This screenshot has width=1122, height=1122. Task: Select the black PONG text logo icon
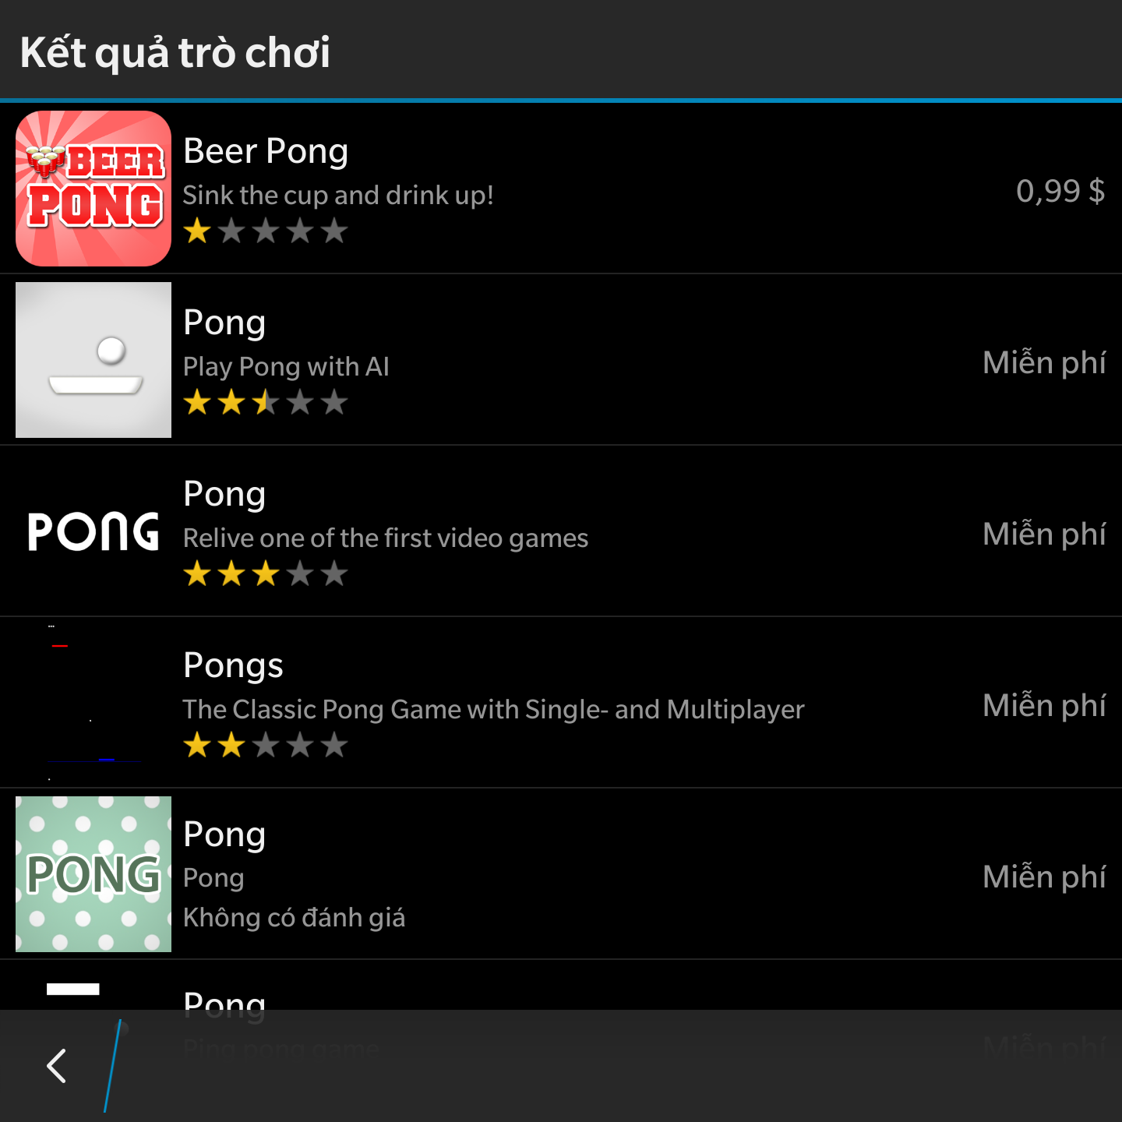point(93,531)
